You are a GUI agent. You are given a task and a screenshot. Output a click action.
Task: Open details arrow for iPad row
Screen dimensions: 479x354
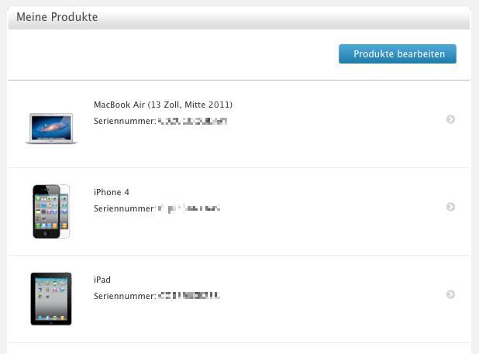450,294
